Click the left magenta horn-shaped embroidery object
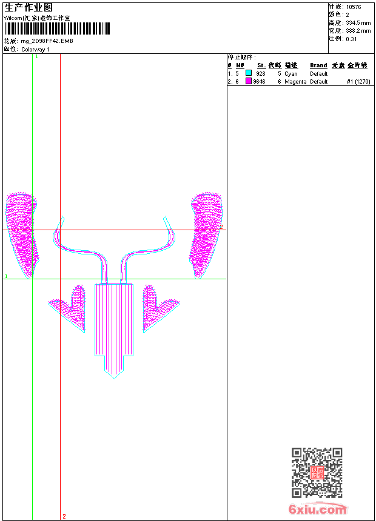This screenshot has height=521, width=376. (21, 235)
